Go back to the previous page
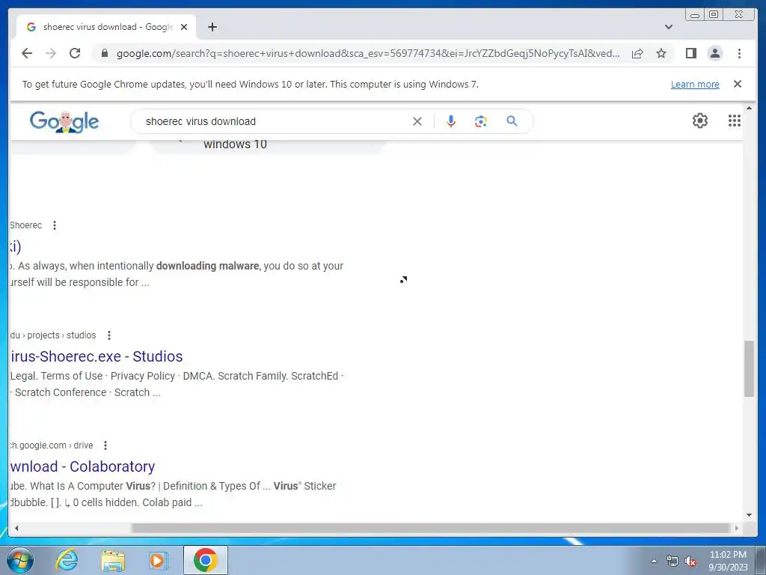The image size is (766, 575). click(x=27, y=53)
